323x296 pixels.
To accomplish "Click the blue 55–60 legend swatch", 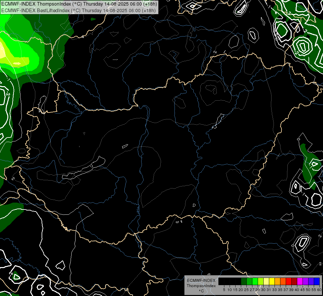I will (x=317, y=281).
